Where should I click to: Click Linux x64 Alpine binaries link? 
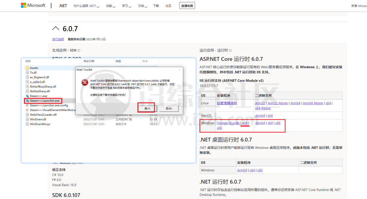point(263,108)
